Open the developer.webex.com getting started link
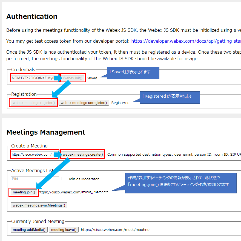 [186, 41]
